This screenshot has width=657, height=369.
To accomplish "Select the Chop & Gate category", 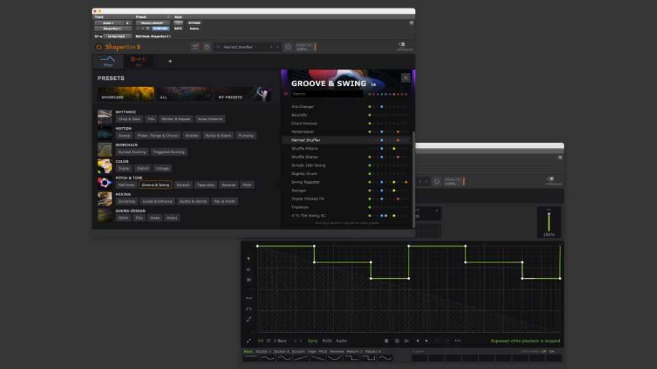I will tap(129, 119).
